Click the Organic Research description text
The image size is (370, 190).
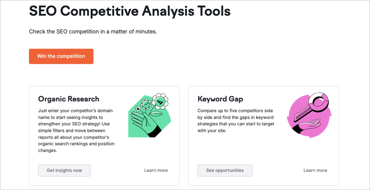pos(76,130)
